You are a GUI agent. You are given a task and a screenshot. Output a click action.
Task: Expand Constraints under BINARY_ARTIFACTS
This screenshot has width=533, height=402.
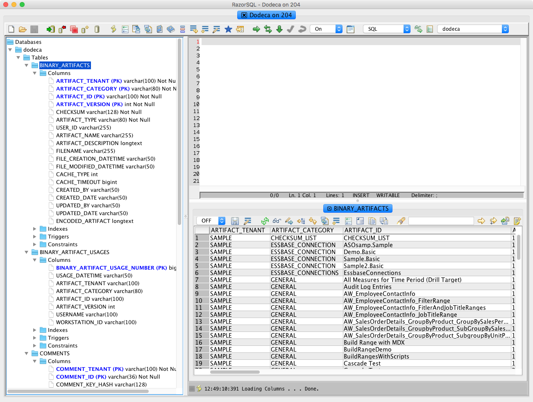tap(35, 245)
